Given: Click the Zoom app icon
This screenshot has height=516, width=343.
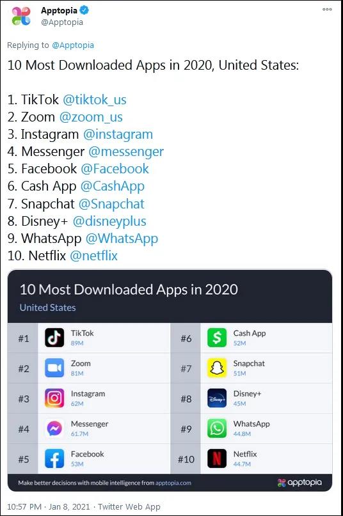Looking at the screenshot, I should coord(54,368).
